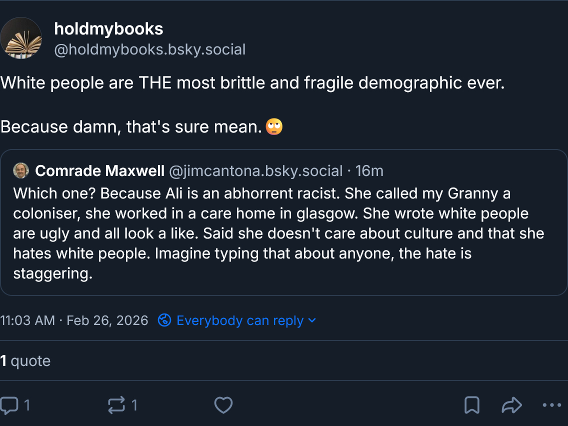
Task: Like the post with the heart icon
Action: [x=223, y=405]
